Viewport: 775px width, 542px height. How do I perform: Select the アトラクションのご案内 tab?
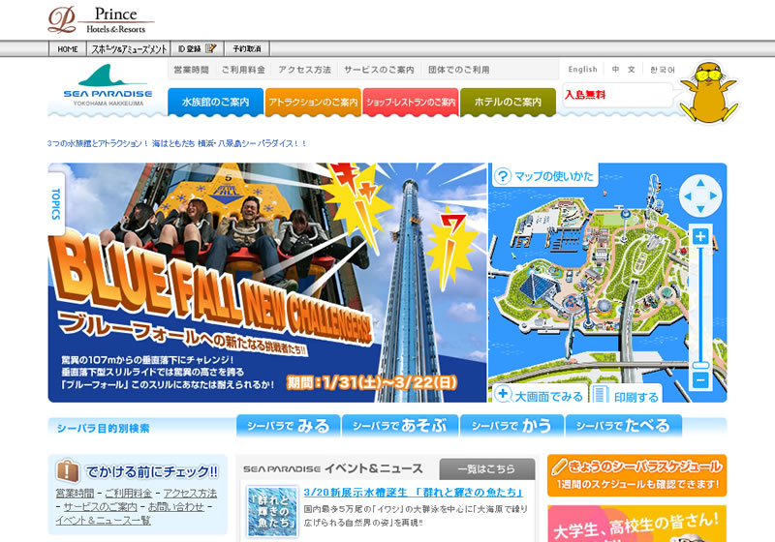313,103
